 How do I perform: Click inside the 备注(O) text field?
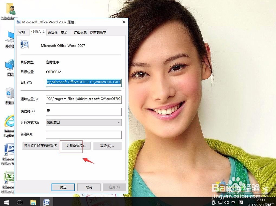point(84,135)
